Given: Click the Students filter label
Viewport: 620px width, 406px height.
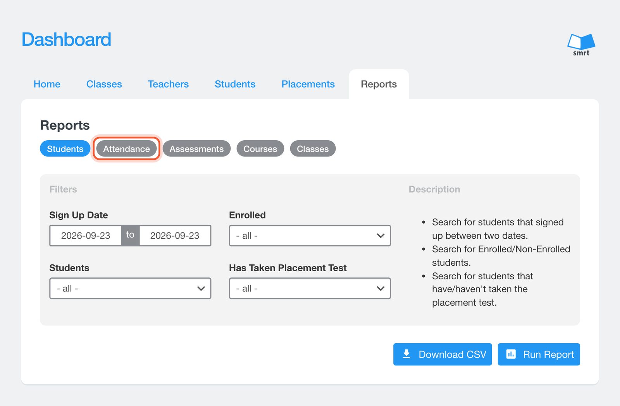Looking at the screenshot, I should [69, 268].
